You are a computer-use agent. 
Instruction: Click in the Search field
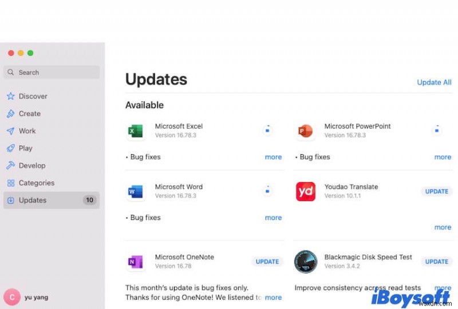pyautogui.click(x=52, y=73)
